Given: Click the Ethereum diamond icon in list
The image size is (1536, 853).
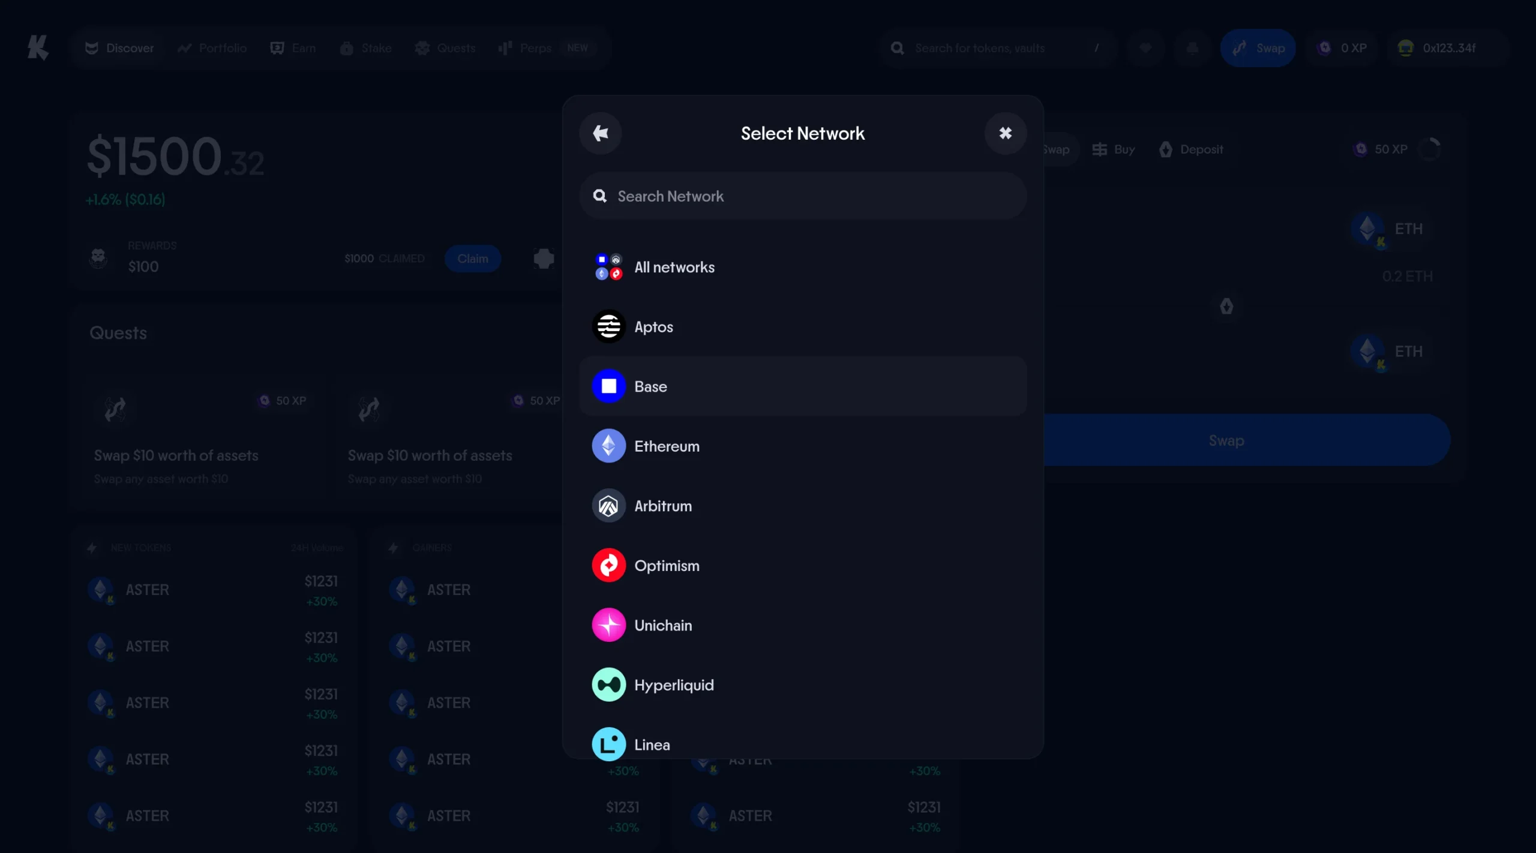Looking at the screenshot, I should pyautogui.click(x=608, y=446).
